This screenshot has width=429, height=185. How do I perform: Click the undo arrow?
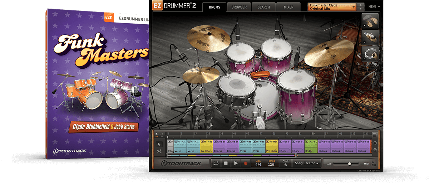156,134
